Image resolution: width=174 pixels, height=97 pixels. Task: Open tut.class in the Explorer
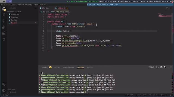click(14, 20)
